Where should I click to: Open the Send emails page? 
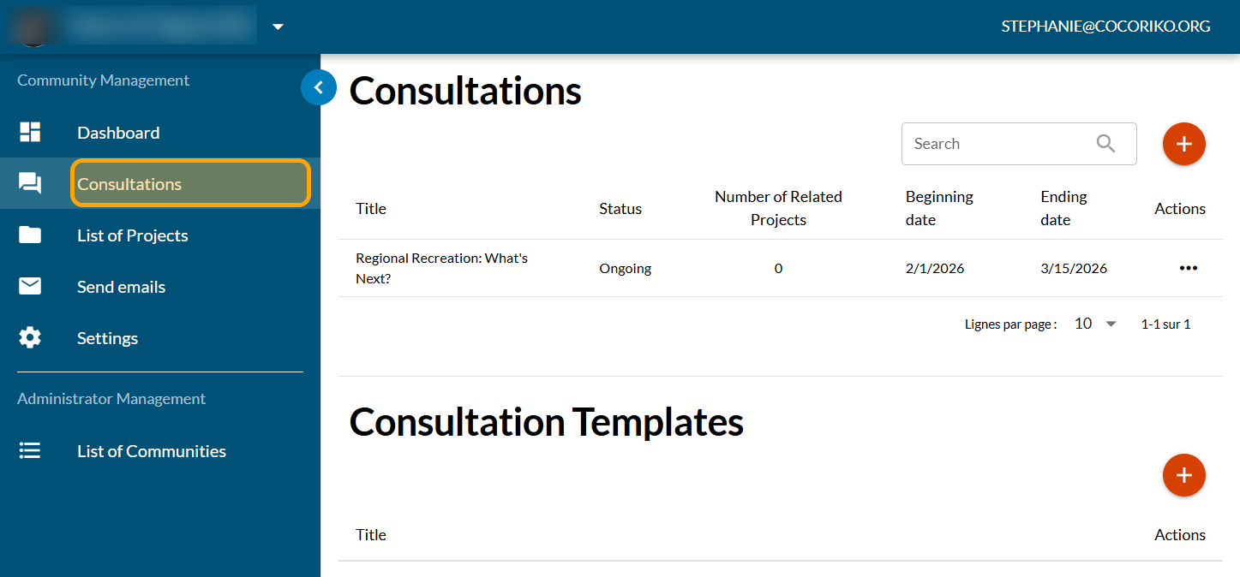click(121, 287)
